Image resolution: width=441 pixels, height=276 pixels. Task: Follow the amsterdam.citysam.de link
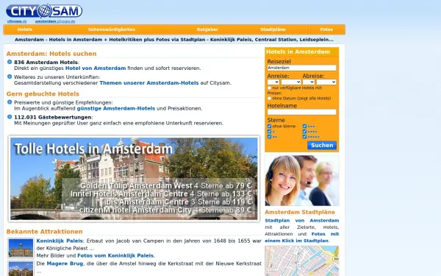pos(55,21)
